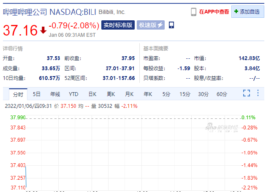This screenshot has width=266, height=192.
Task: Click the red down arrow beside price
Action: point(43,30)
